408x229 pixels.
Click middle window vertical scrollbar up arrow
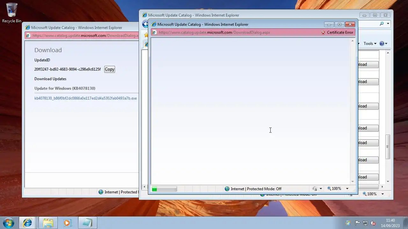coord(388,52)
